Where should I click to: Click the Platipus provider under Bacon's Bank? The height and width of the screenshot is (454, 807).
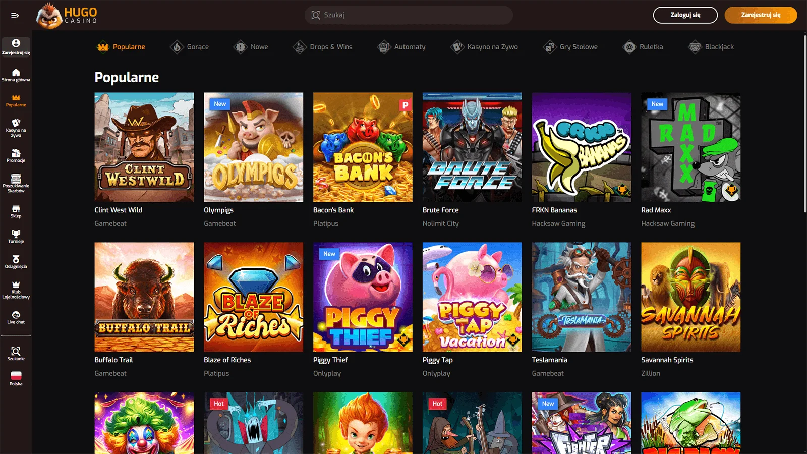[326, 223]
